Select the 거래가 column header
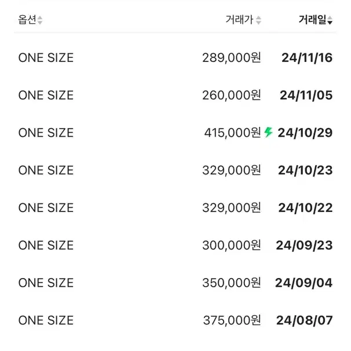The height and width of the screenshot is (351, 351). (239, 20)
